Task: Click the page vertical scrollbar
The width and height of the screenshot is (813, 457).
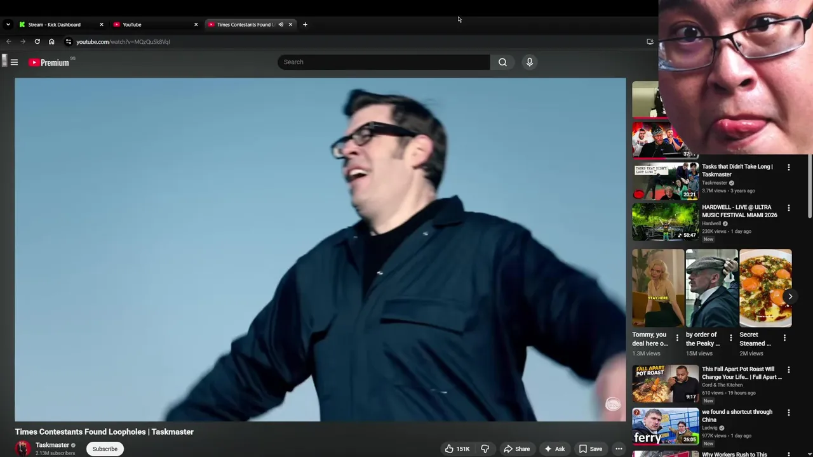Action: point(810,185)
